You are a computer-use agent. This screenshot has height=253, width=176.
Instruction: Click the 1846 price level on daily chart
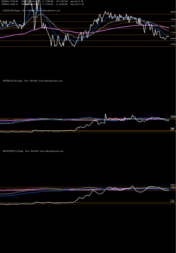pos(173,26)
